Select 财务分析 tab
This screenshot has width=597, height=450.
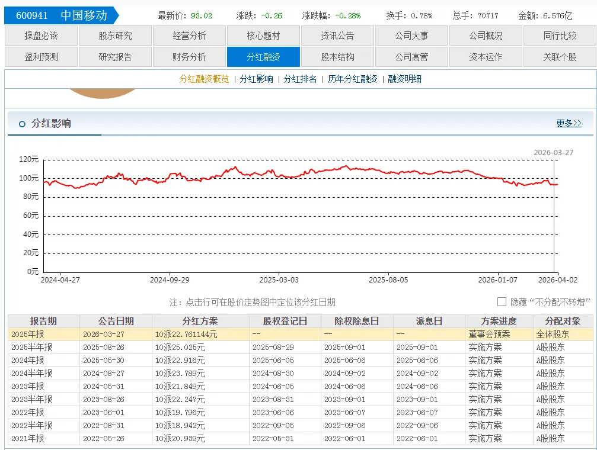click(x=189, y=57)
